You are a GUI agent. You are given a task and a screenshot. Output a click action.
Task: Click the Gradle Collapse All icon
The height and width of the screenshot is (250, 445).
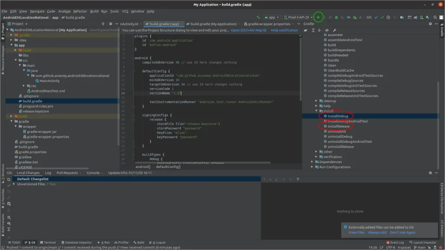[x=319, y=30]
